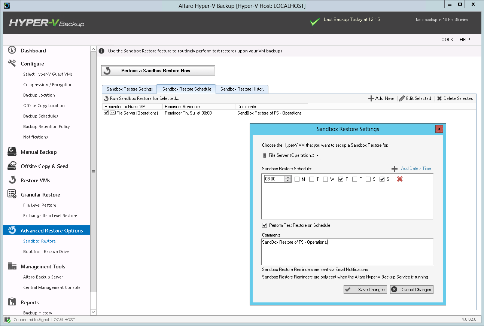Uncheck the Thursday checkbox after W
Viewport: 484px width, 326px height.
click(341, 179)
